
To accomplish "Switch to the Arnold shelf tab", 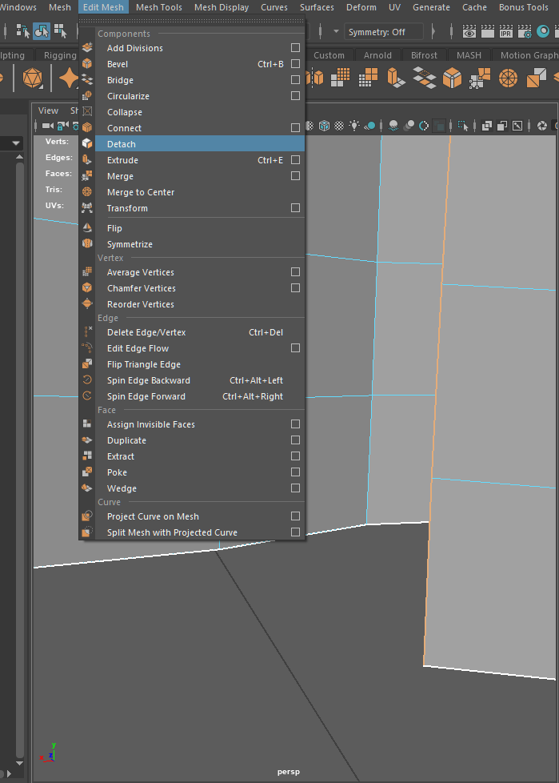I will (x=377, y=55).
